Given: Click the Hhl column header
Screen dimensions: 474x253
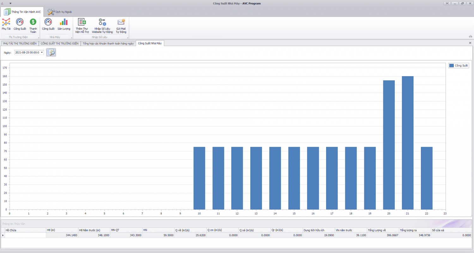Looking at the screenshot, I should [158, 230].
